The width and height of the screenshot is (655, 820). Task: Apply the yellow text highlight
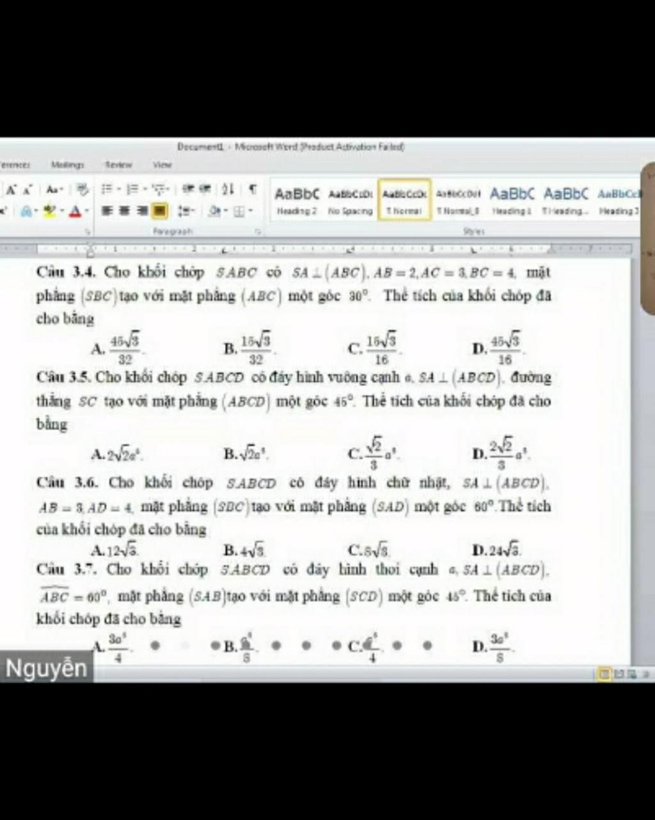51,210
